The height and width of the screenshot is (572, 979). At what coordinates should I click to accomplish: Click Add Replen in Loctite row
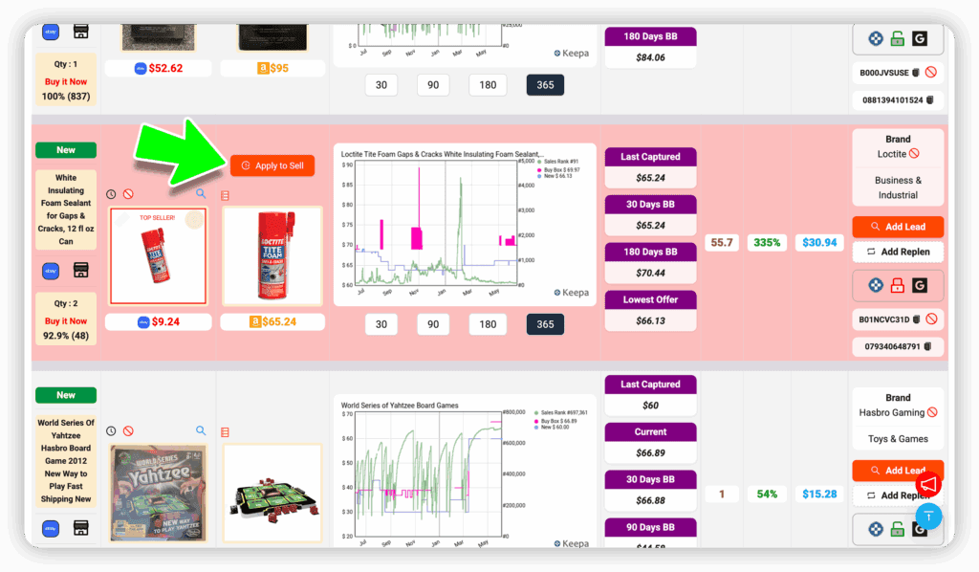[x=898, y=252]
